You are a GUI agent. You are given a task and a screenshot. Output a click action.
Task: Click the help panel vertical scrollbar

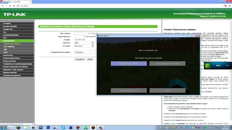pyautogui.click(x=231, y=71)
